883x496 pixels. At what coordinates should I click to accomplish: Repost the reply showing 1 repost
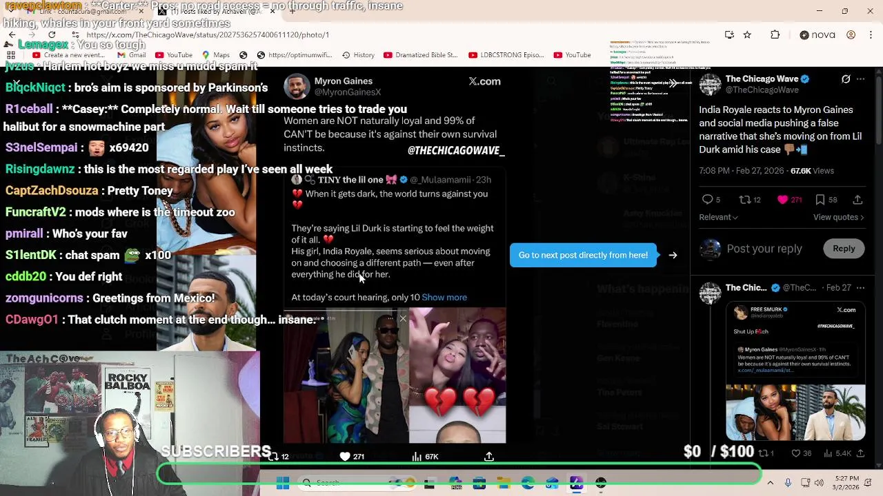tap(766, 453)
